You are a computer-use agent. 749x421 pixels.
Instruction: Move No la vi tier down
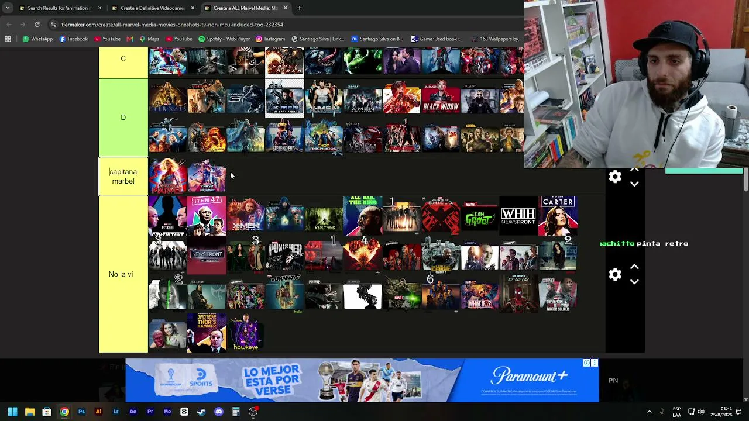[x=634, y=282]
